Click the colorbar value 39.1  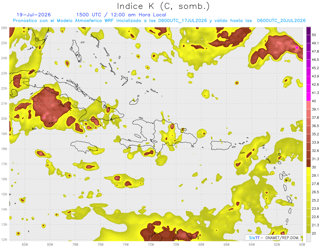pyautogui.click(x=315, y=109)
